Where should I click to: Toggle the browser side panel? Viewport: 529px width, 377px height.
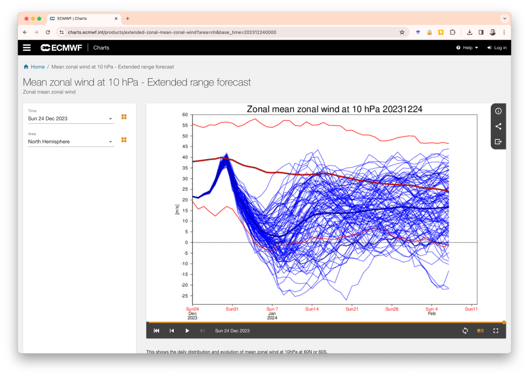click(x=481, y=32)
